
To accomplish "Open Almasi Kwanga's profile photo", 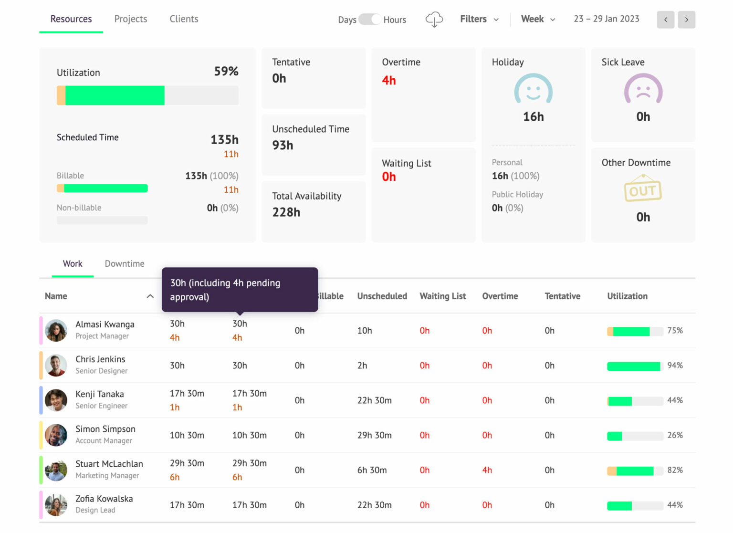I will (x=56, y=330).
